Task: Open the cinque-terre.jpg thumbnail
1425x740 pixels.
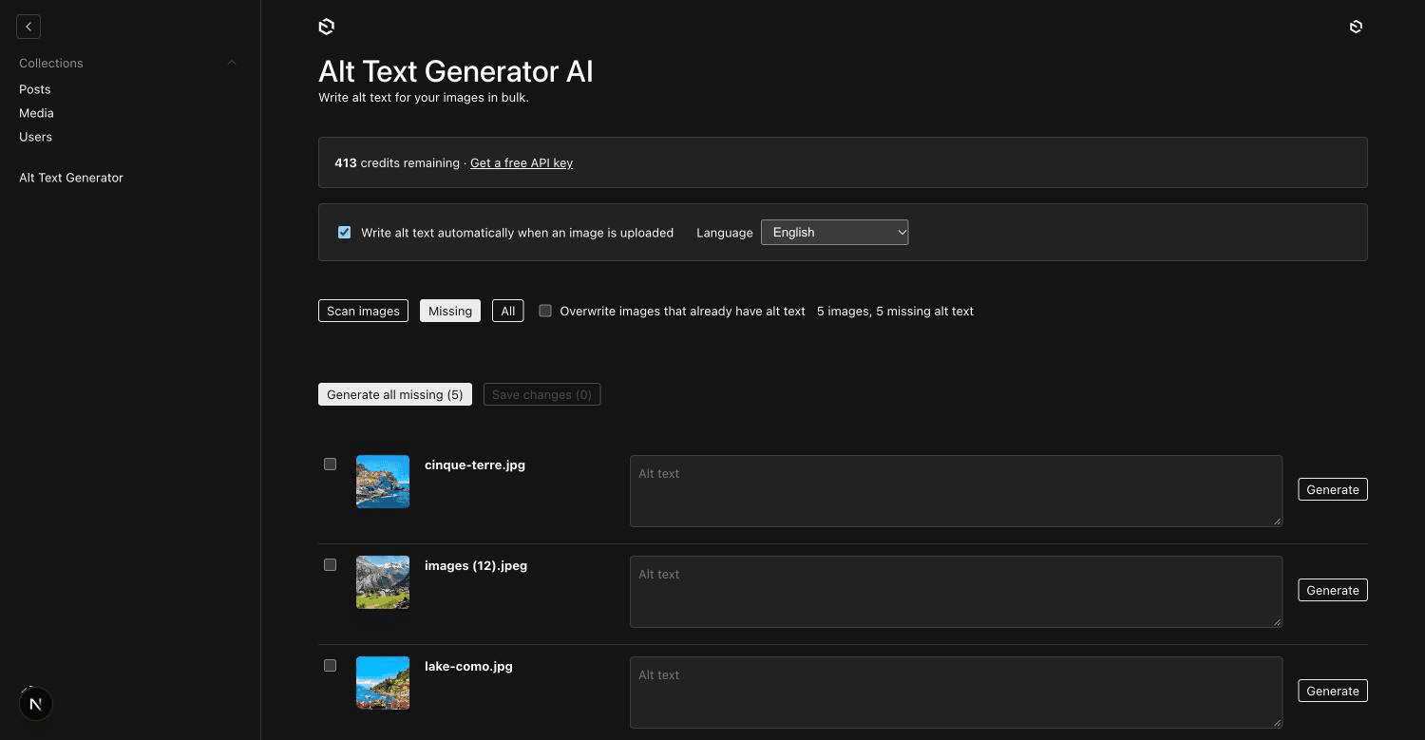Action: pyautogui.click(x=383, y=482)
